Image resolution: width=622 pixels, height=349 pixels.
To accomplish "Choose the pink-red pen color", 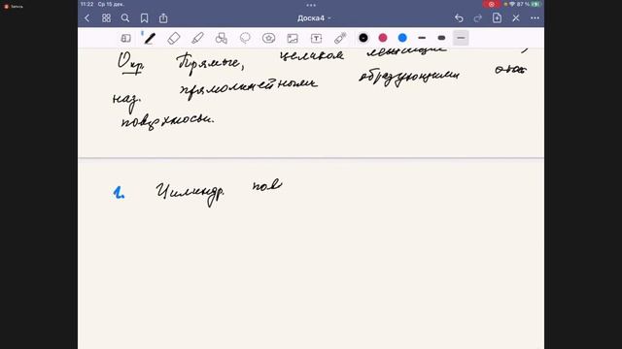I will pyautogui.click(x=383, y=38).
